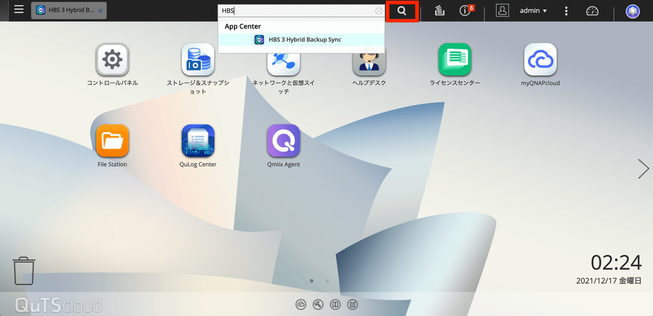Click the magnifier search button
Screen dimensions: 653x316
pos(402,11)
